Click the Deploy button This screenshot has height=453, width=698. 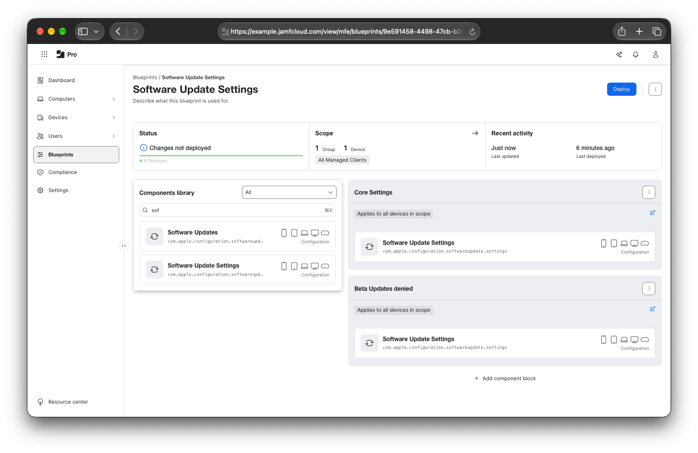tap(621, 89)
